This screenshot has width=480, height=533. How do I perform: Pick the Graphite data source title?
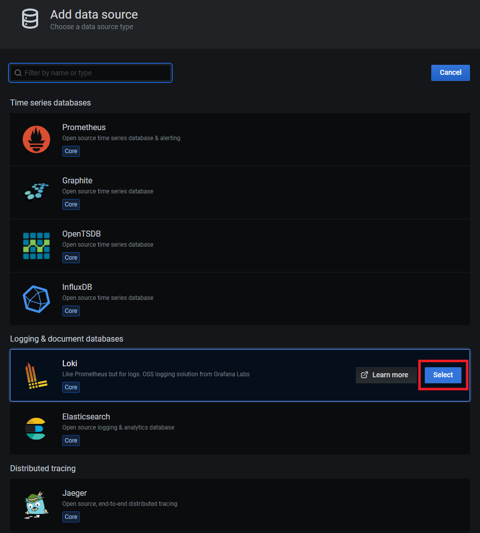77,181
